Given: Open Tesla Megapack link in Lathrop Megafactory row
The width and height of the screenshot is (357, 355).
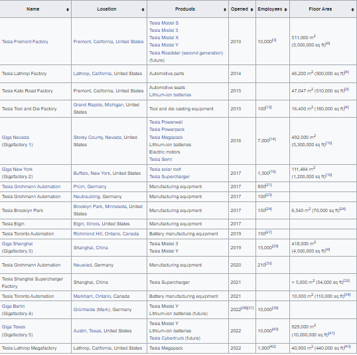Looking at the screenshot, I should tap(166, 348).
